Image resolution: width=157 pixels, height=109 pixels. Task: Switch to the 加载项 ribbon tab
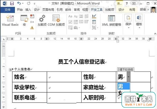(x=110, y=10)
